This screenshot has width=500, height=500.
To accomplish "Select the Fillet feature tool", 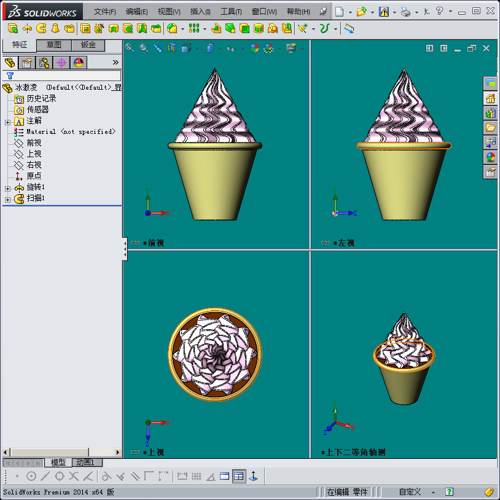I will (172, 29).
